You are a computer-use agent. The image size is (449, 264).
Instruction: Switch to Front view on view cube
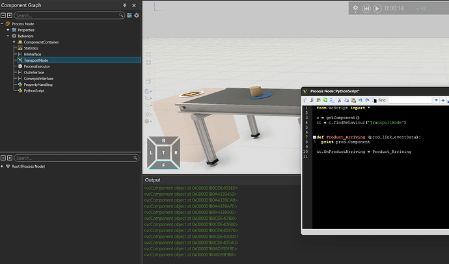(163, 165)
